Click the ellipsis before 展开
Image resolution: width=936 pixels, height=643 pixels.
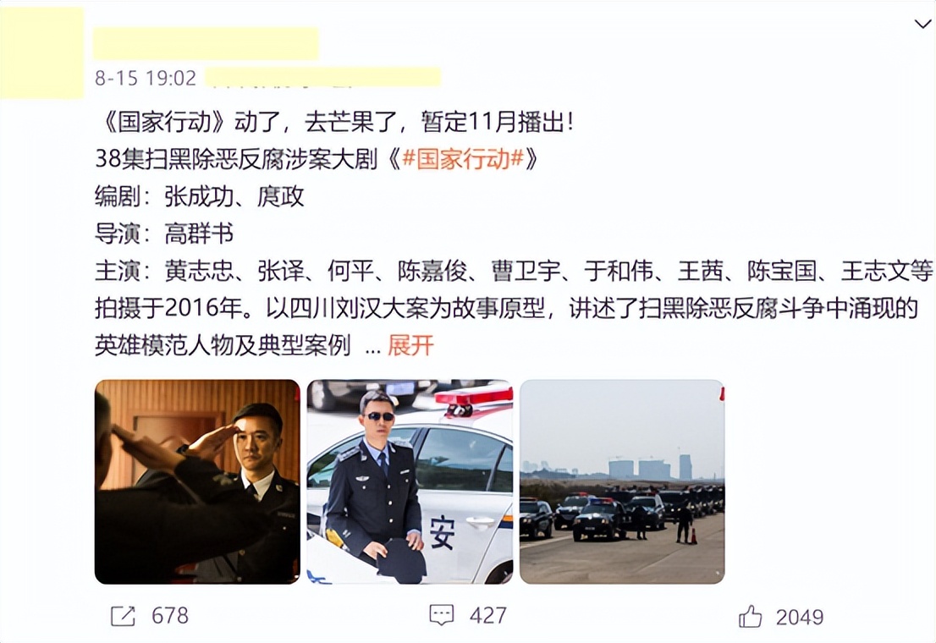pyautogui.click(x=373, y=348)
